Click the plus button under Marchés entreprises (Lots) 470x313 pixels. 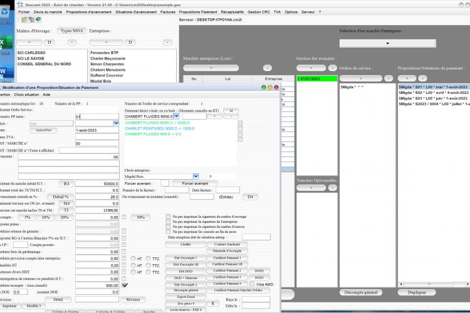211,68
